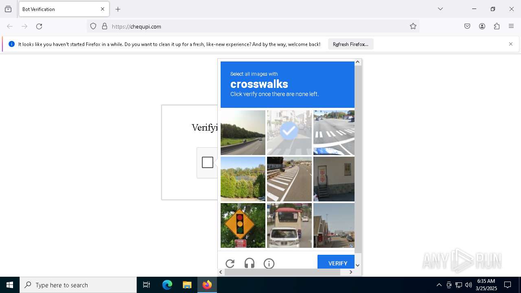
Task: Close the Bot Verification tab
Action: pos(103,9)
